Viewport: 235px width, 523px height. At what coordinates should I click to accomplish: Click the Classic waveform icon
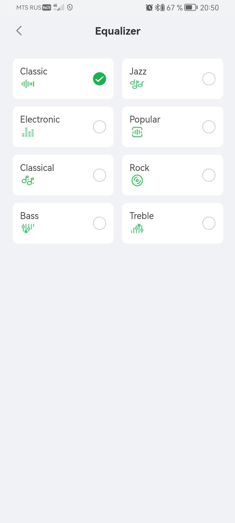pos(28,84)
